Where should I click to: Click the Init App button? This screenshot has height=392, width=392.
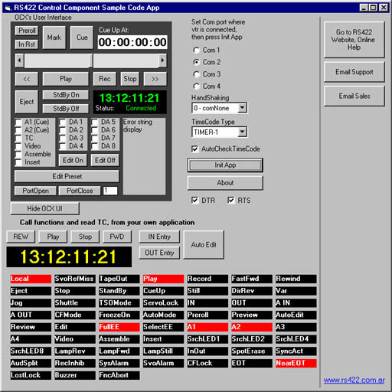pyautogui.click(x=225, y=165)
